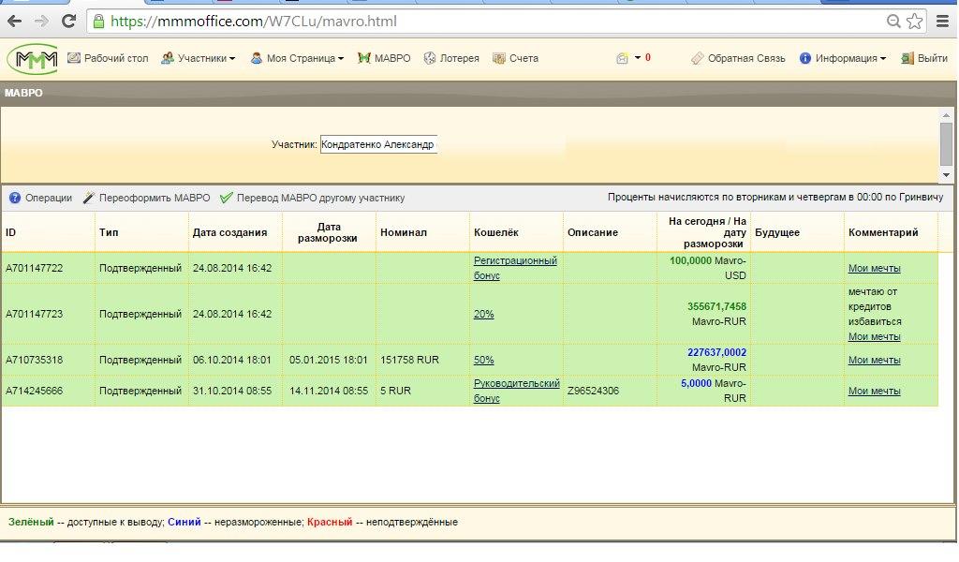This screenshot has width=959, height=562.
Task: Go back with browser back arrow
Action: (15, 22)
